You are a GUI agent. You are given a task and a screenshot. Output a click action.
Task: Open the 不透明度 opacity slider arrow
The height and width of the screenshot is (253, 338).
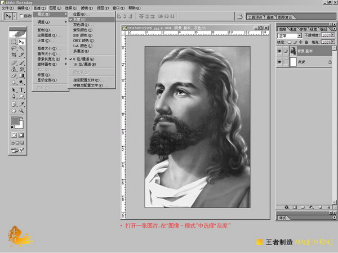[333, 35]
